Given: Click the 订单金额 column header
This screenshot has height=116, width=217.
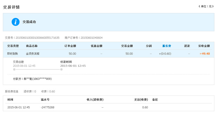Looking at the screenshot, I should pyautogui.click(x=70, y=46).
